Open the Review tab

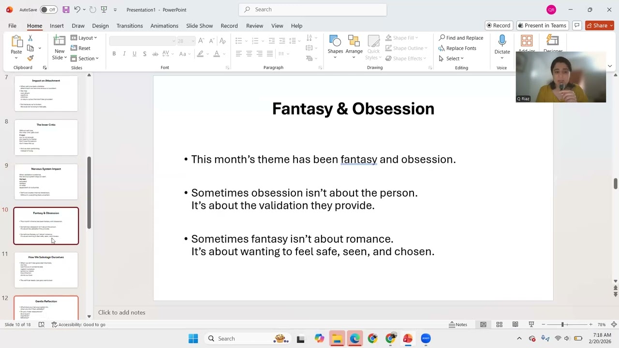point(254,26)
